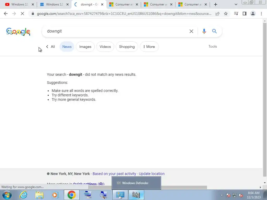Click the forward navigation arrow
Image resolution: width=267 pixels, height=200 pixels.
pyautogui.click(x=14, y=14)
